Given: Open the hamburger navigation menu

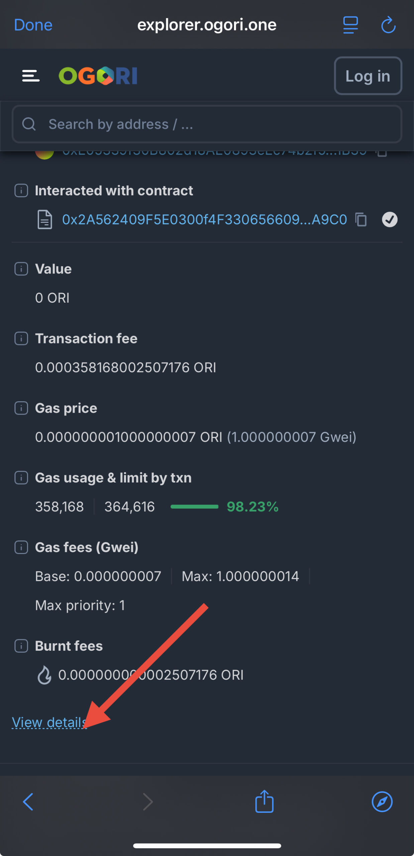Looking at the screenshot, I should (31, 76).
